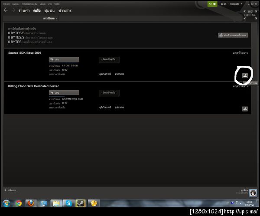Open current rate box for Killing Floor server

(109, 93)
